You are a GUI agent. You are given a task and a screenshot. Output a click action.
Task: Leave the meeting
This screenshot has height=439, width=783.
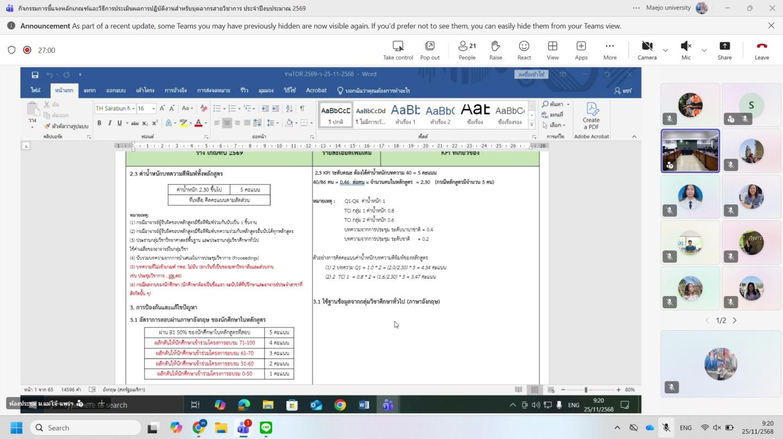(762, 46)
